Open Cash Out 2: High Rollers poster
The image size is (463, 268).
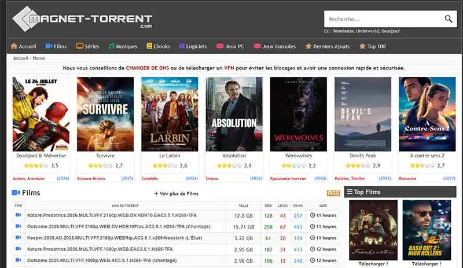[427, 230]
